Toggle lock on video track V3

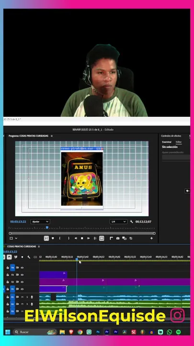pyautogui.click(x=8, y=275)
